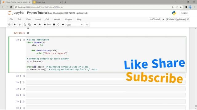Close the Google Keep tab
Viewport: 197px width, 110px height.
pos(60,2)
